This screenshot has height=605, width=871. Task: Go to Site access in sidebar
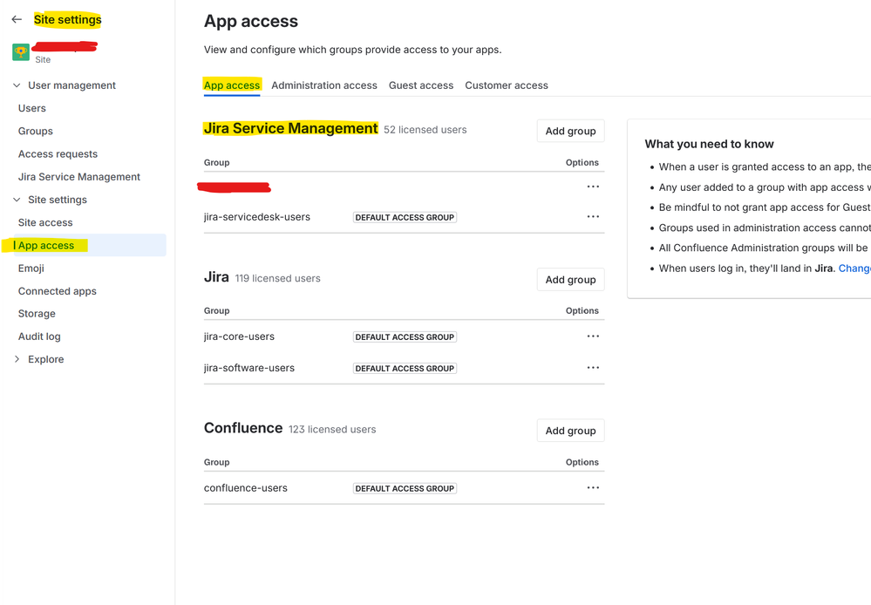click(45, 223)
